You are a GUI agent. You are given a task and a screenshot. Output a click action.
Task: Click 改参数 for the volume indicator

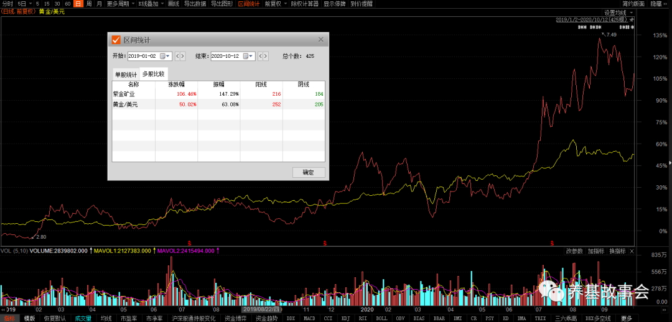[x=574, y=251]
